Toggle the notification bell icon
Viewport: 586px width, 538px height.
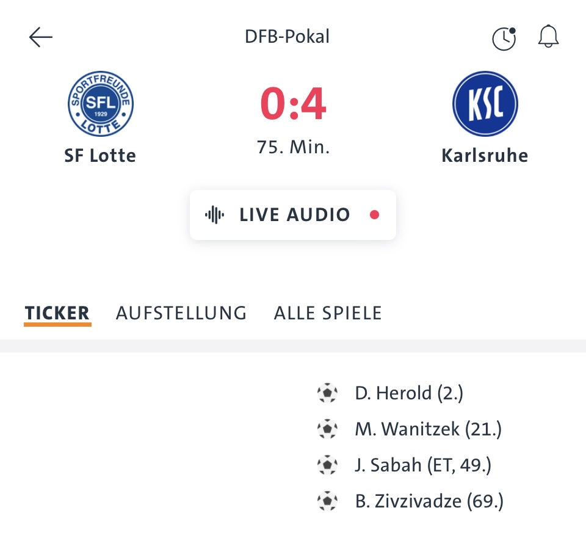548,36
